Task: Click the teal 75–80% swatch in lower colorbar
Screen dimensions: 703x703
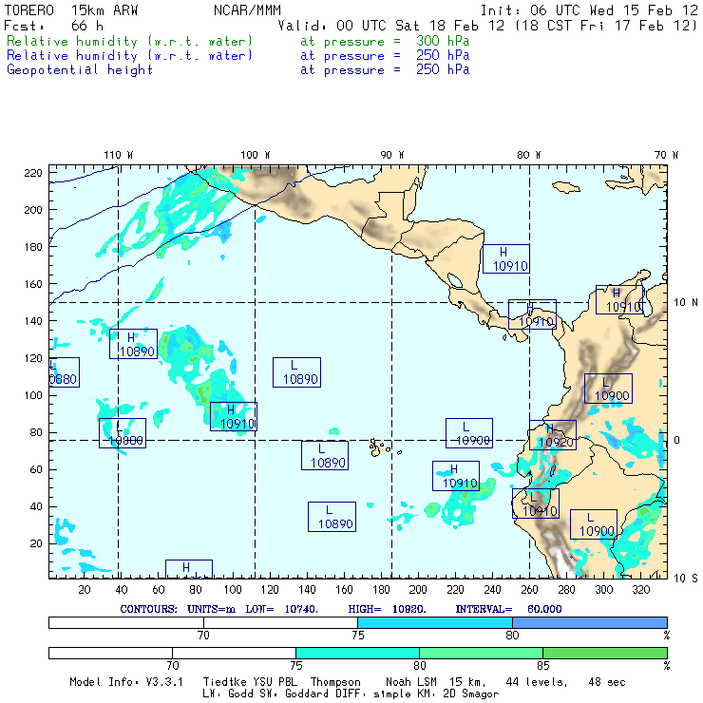Action: click(357, 653)
